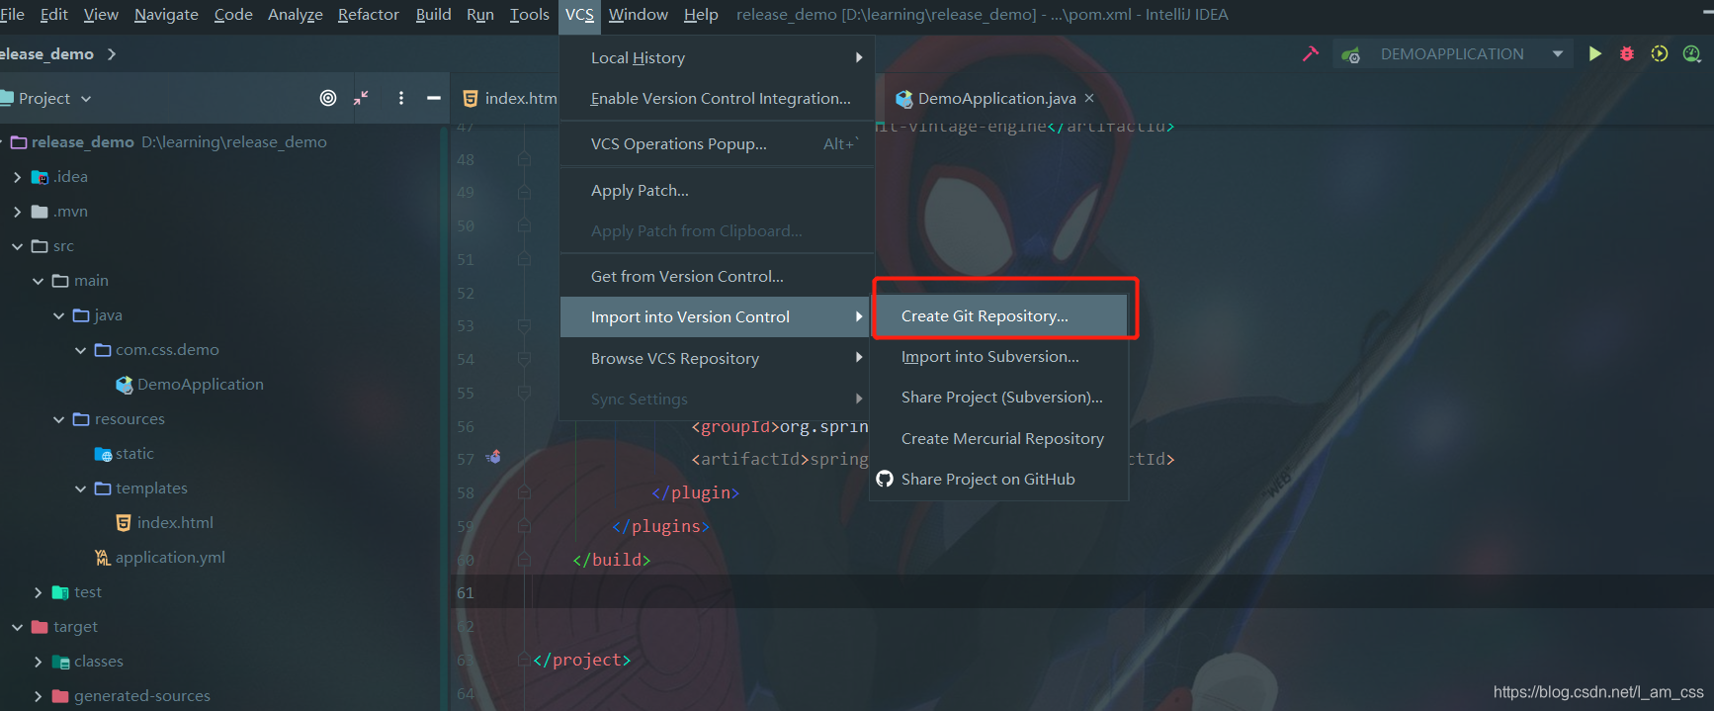Open Project panel options three-dots icon
This screenshot has height=711, width=1714.
point(400,98)
